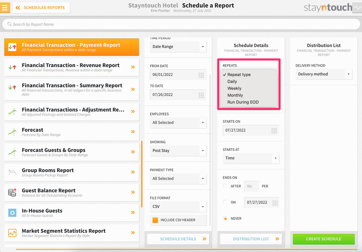Click the Summary Report arrows icon
The width and height of the screenshot is (362, 252).
(x=12, y=87)
